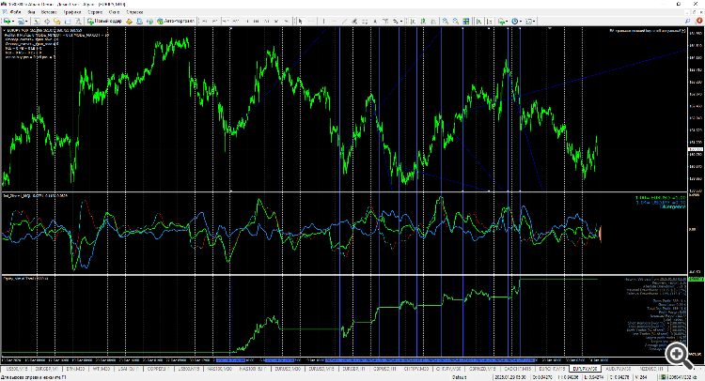
Task: Open a new chart window
Action: point(8,21)
